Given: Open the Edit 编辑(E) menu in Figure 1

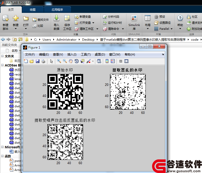Looking at the screenshot, I should point(44,55).
